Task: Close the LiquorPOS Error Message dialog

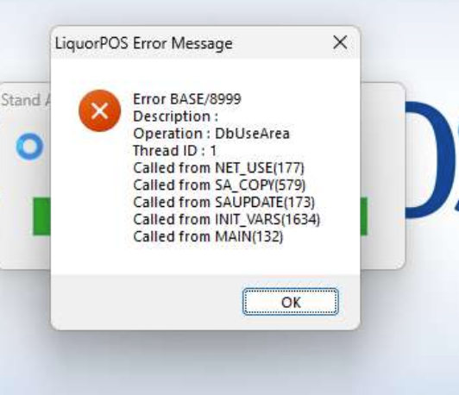Action: pyautogui.click(x=340, y=43)
